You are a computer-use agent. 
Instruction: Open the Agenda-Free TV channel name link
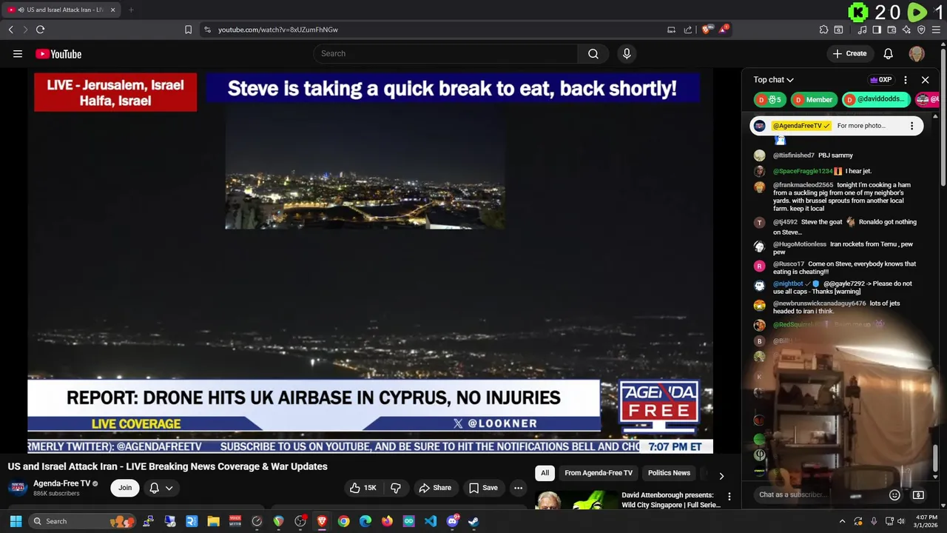[61, 483]
